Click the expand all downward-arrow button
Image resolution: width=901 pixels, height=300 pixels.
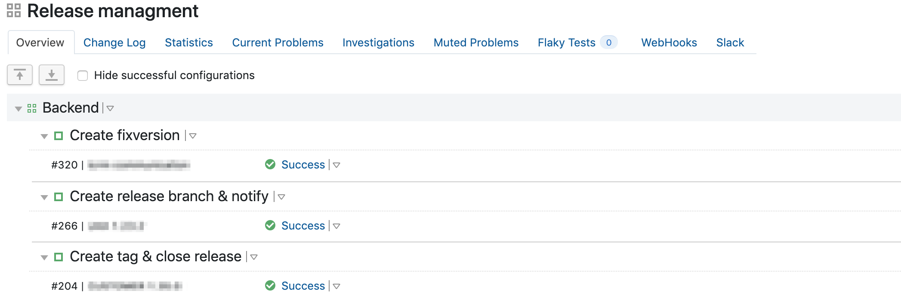coord(52,75)
